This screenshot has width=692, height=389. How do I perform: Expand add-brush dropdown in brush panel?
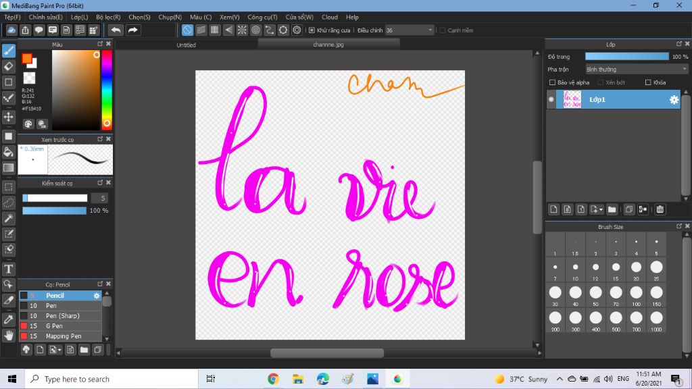tap(59, 351)
